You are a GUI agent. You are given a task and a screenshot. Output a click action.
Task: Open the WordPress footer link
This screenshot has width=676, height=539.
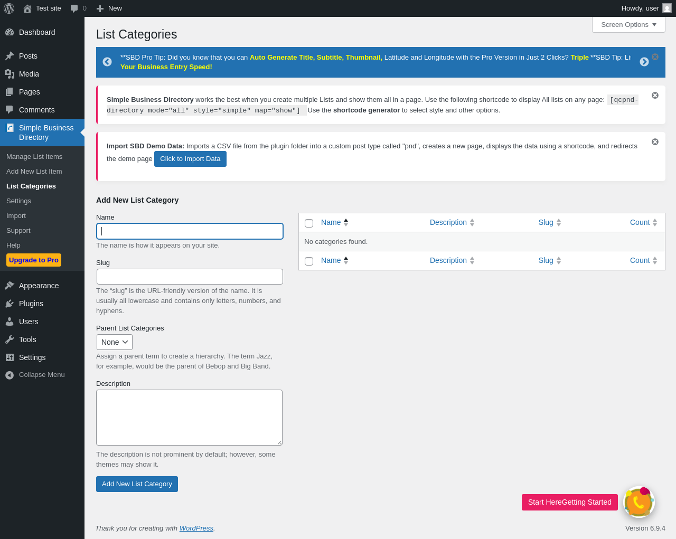tap(196, 528)
